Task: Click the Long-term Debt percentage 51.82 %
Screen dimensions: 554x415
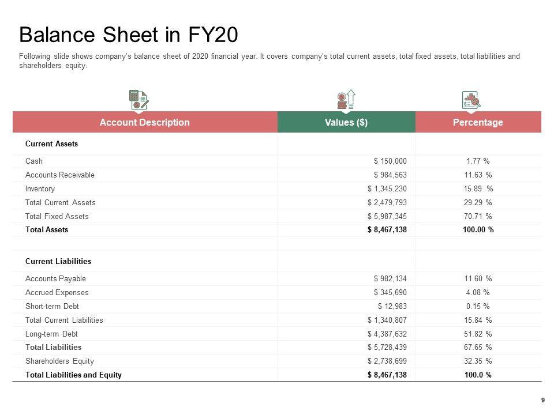Action: pos(480,334)
